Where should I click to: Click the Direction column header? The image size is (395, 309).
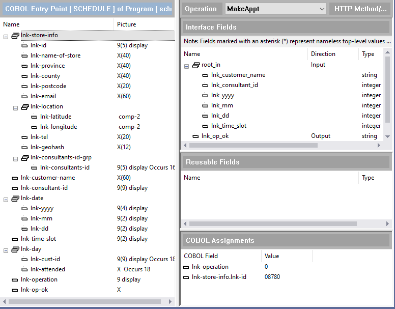coord(323,53)
